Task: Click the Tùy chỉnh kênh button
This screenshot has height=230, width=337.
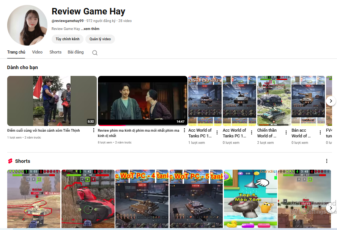Action: click(68, 39)
